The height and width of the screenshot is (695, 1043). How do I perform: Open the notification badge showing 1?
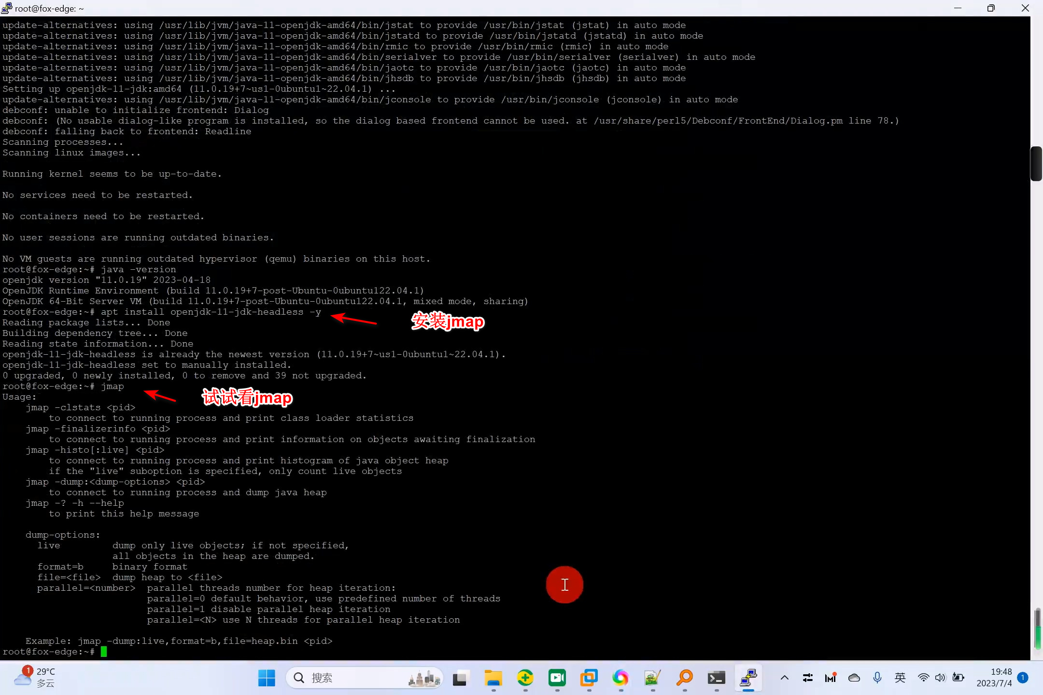(1022, 678)
